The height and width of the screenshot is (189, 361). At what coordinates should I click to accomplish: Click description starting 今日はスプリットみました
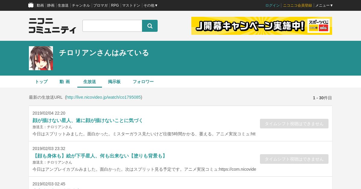coord(144,134)
